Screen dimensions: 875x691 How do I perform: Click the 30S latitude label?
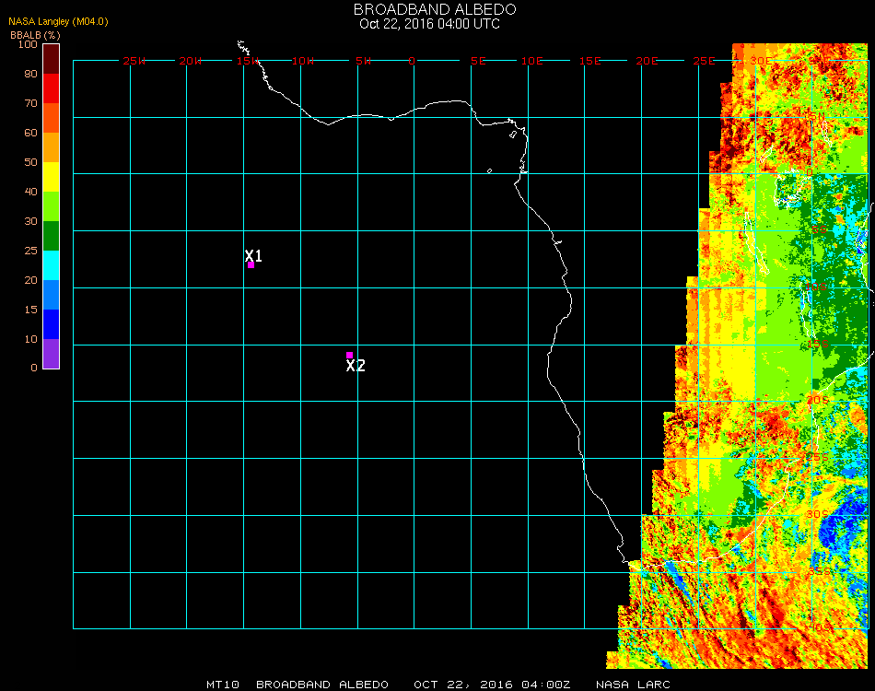(x=818, y=514)
